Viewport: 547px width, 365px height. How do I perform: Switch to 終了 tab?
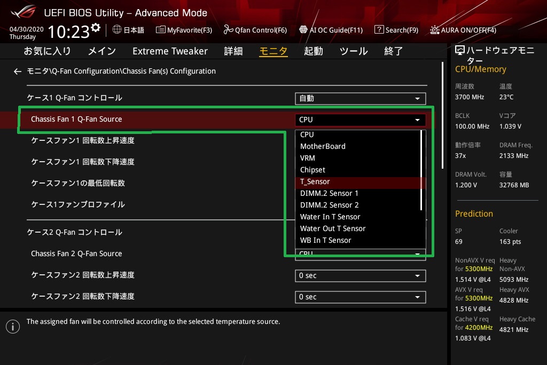pos(394,51)
